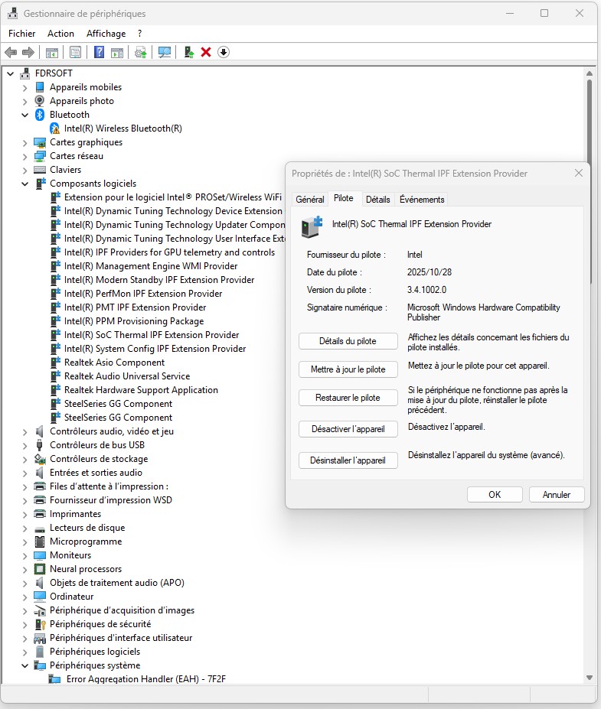Image resolution: width=601 pixels, height=709 pixels.
Task: Click the red X uninstall device toolbar icon
Action: [206, 52]
